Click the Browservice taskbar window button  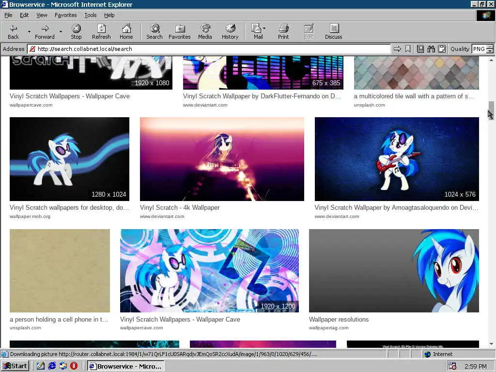click(x=125, y=366)
